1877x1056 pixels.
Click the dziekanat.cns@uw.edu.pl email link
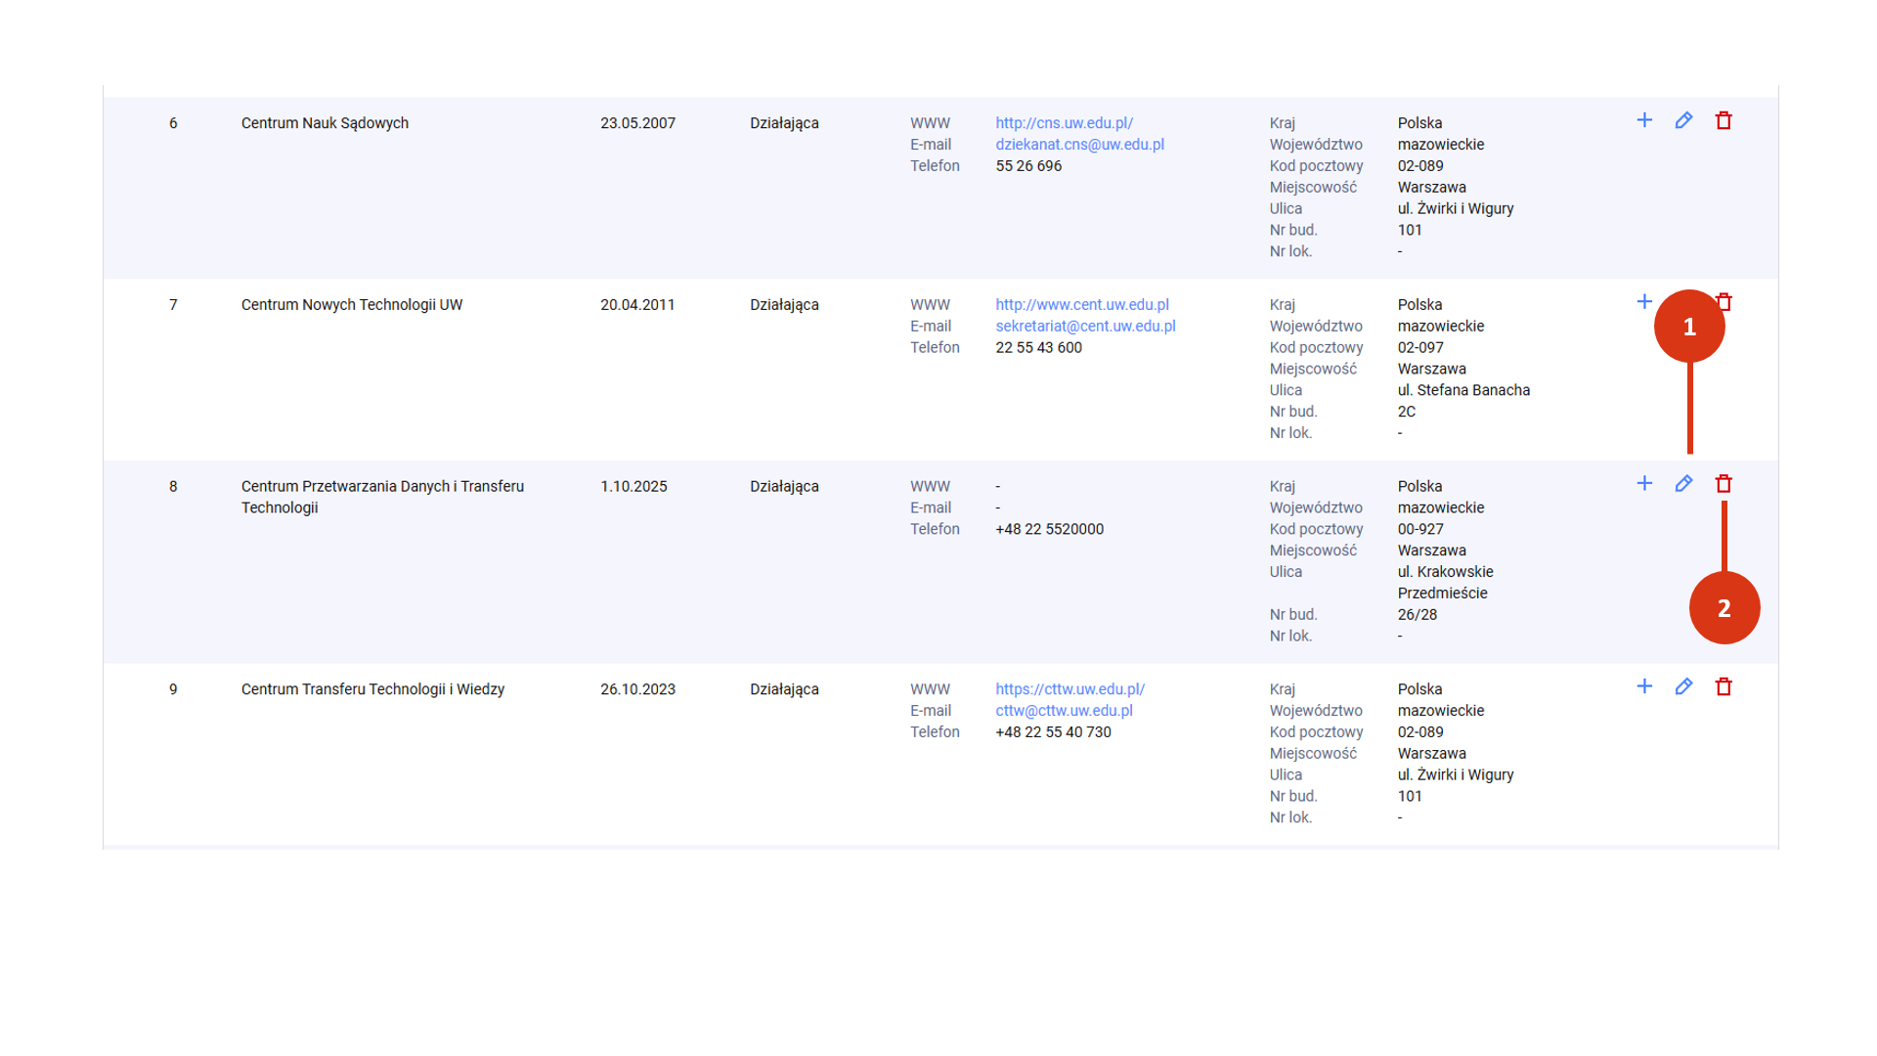click(x=1079, y=145)
